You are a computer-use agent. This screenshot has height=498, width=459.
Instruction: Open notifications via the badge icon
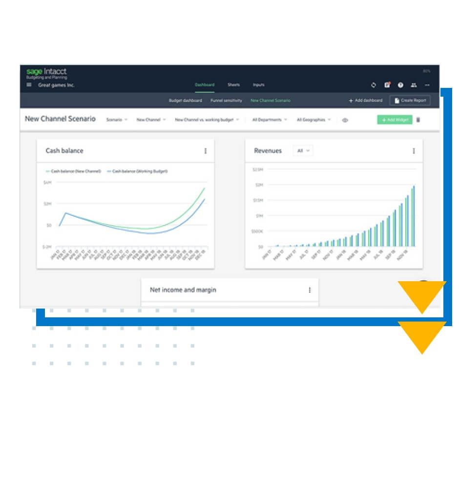coord(387,84)
